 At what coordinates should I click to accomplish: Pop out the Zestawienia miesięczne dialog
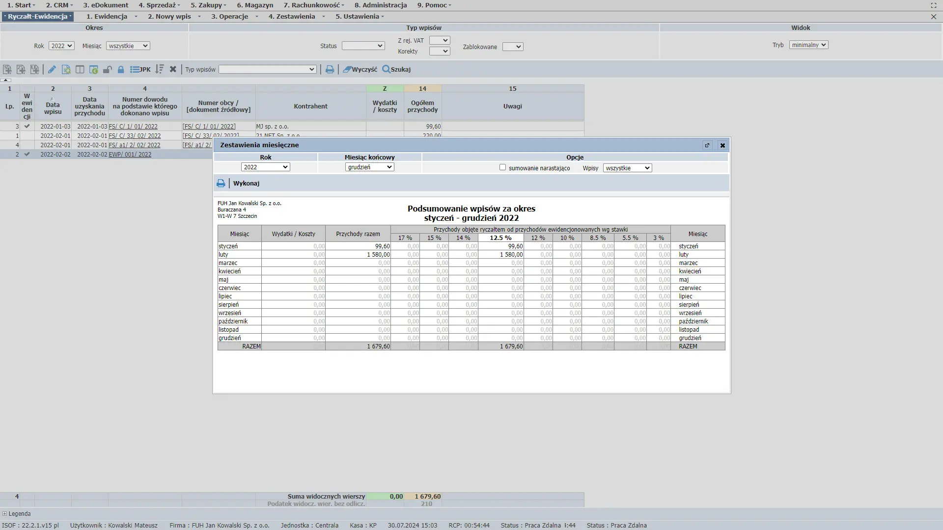point(707,145)
